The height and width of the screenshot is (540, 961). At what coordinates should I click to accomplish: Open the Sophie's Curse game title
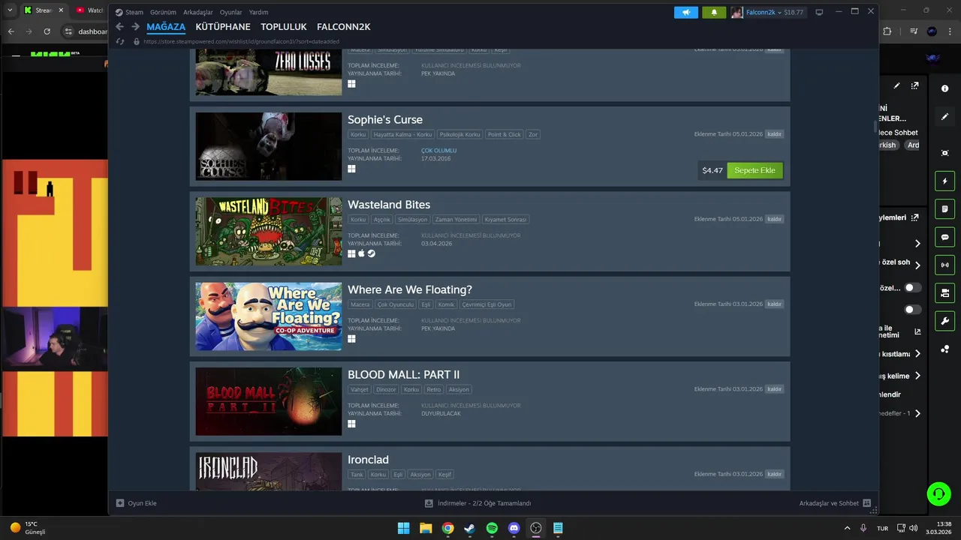[385, 119]
